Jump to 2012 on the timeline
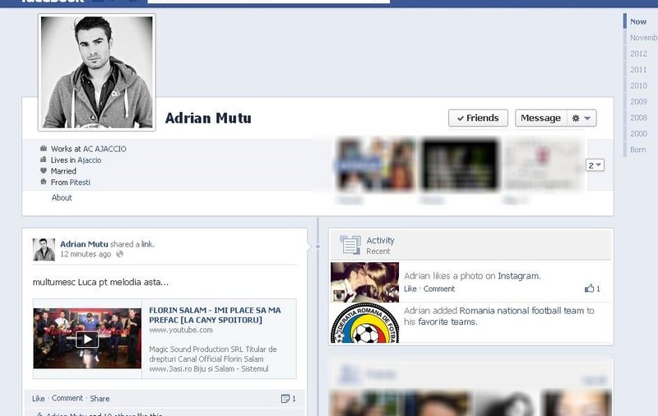This screenshot has width=658, height=416. pos(638,53)
